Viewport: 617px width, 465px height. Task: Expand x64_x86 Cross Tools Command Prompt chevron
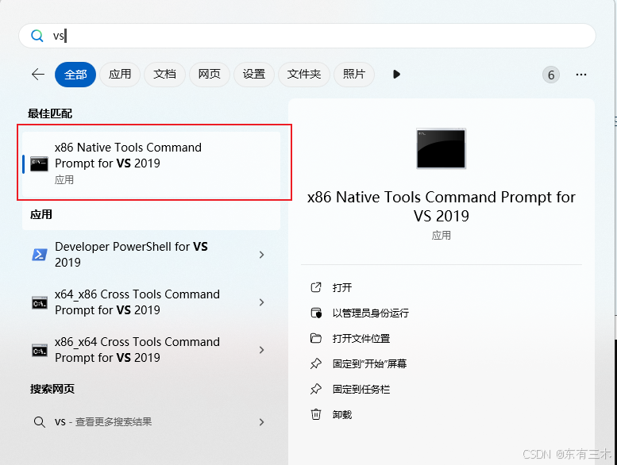click(262, 302)
